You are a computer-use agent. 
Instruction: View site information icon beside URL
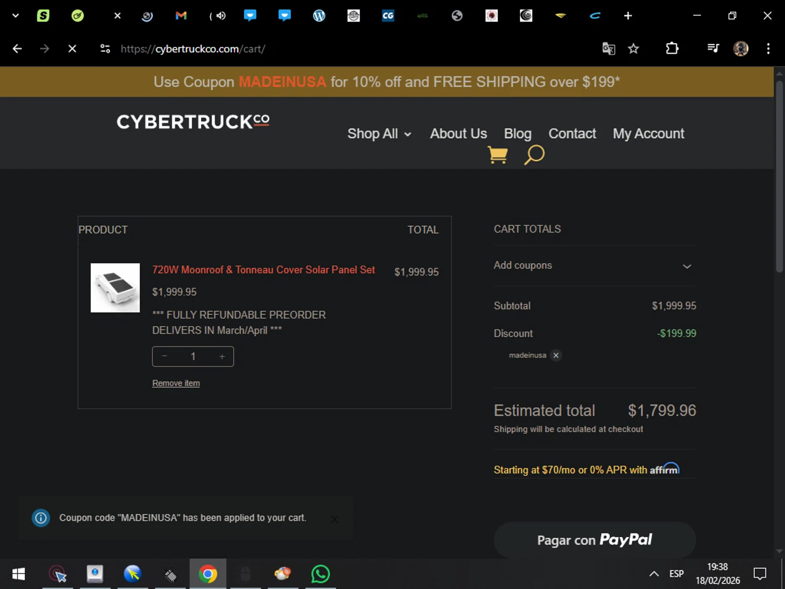coord(105,49)
